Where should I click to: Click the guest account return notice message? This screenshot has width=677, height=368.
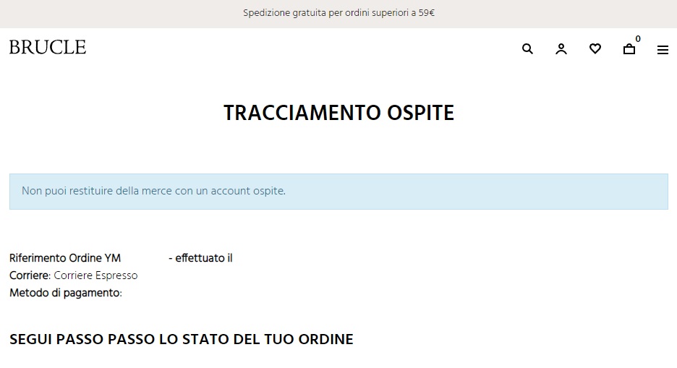(153, 192)
